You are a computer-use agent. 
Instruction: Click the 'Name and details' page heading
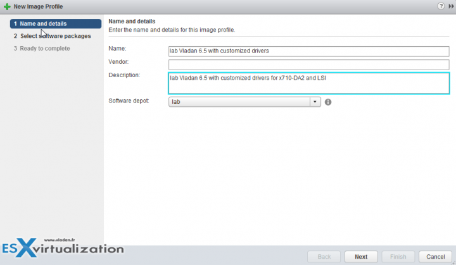coord(132,22)
